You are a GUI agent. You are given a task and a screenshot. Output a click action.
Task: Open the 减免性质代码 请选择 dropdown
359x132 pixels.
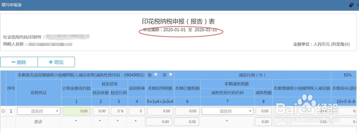coord(227,111)
